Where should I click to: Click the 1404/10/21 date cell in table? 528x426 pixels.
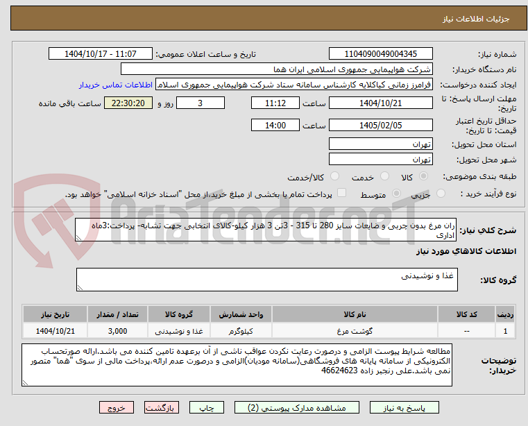pyautogui.click(x=56, y=331)
